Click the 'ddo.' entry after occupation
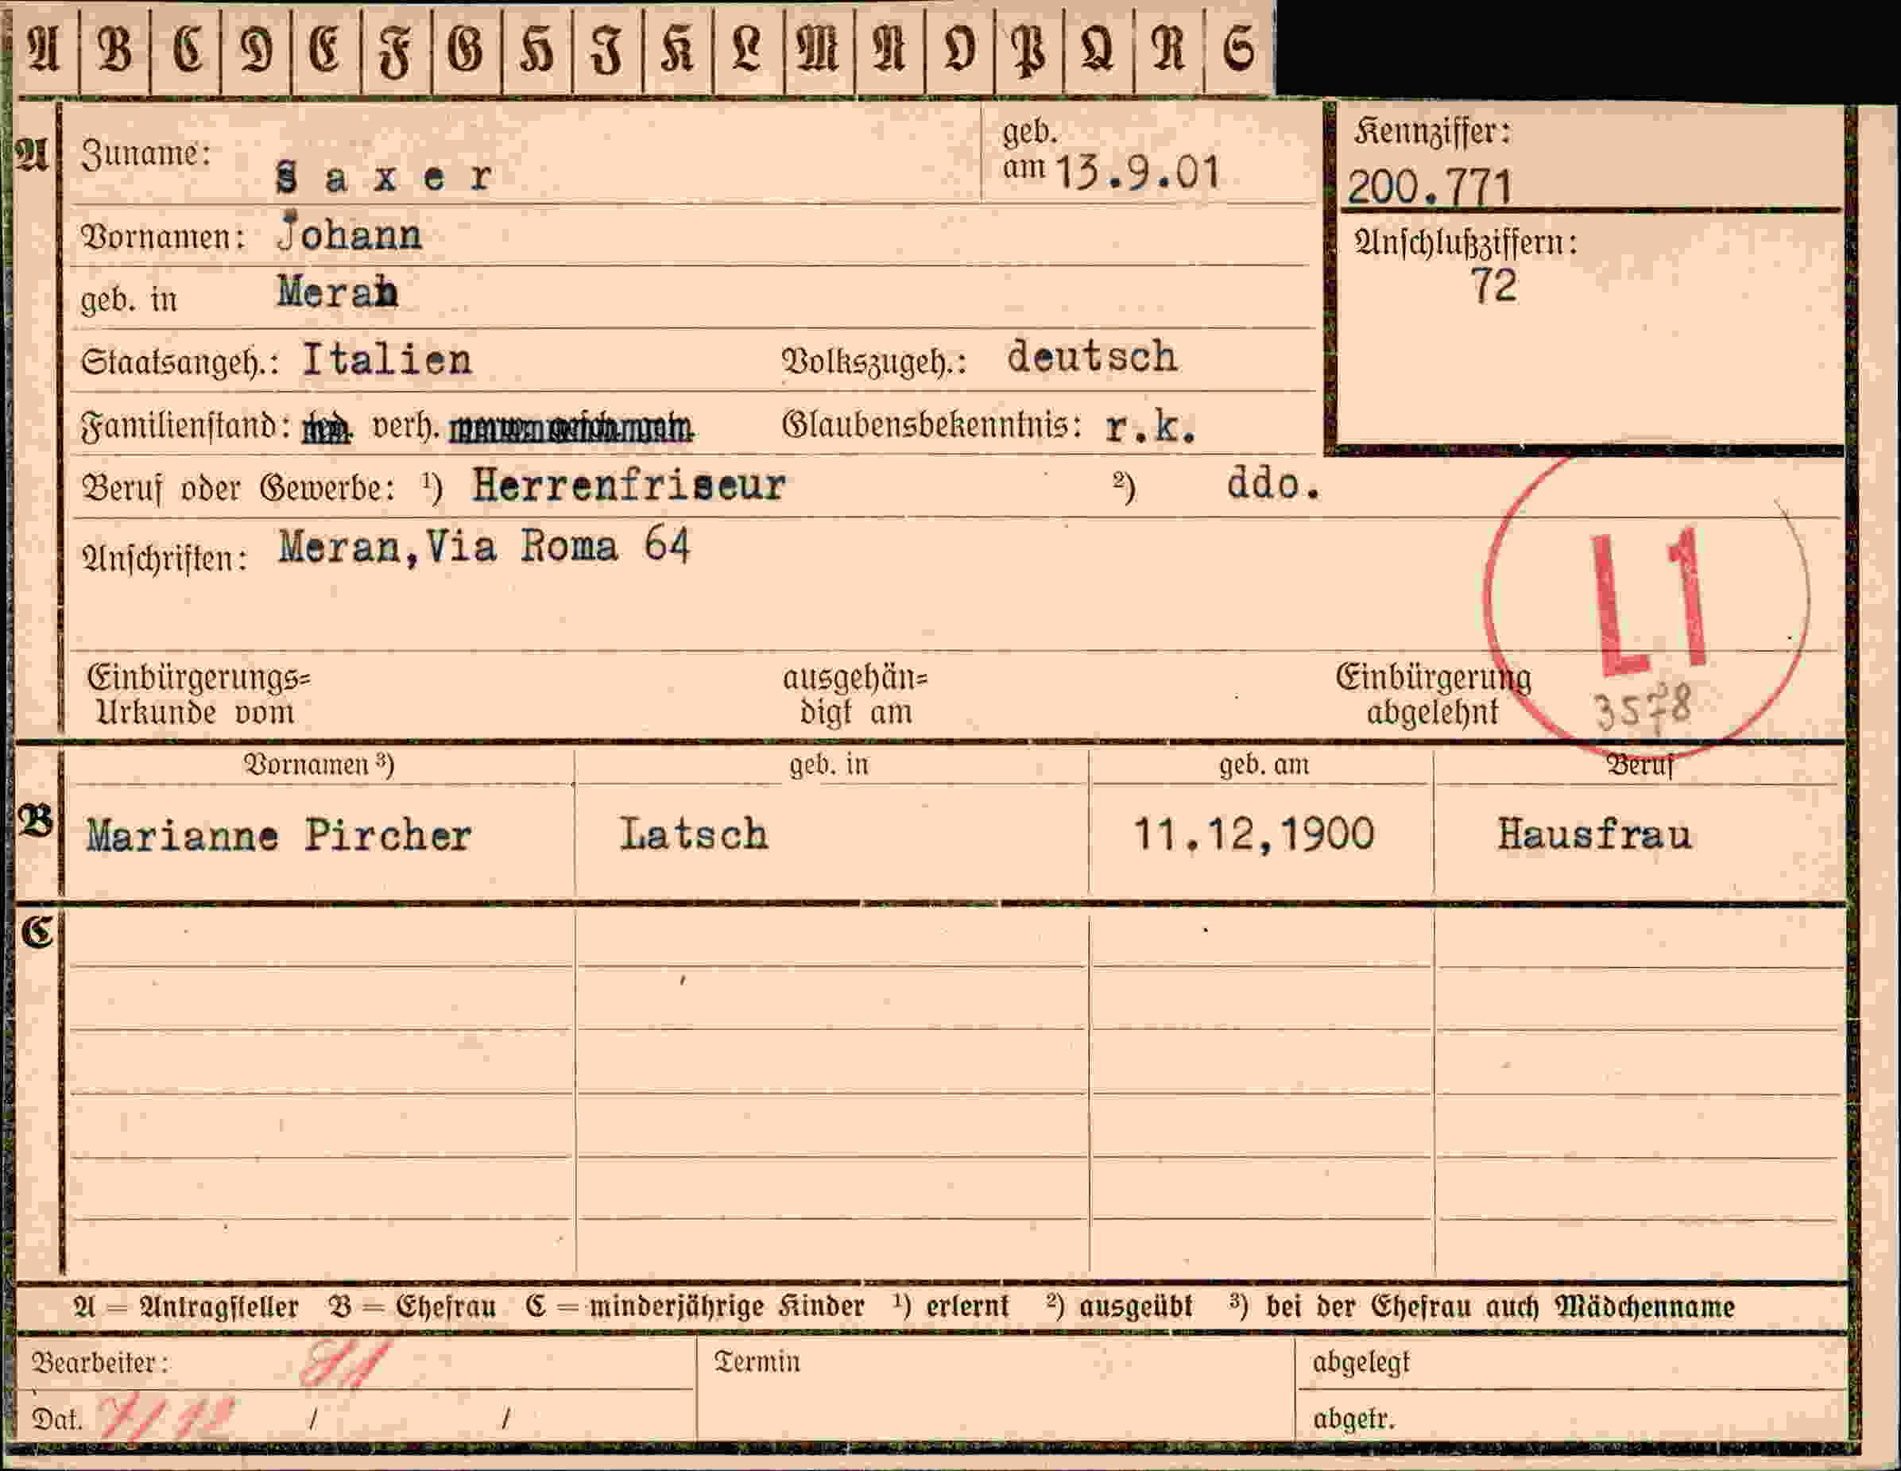Screen dimensions: 1901x1471 tap(1274, 484)
